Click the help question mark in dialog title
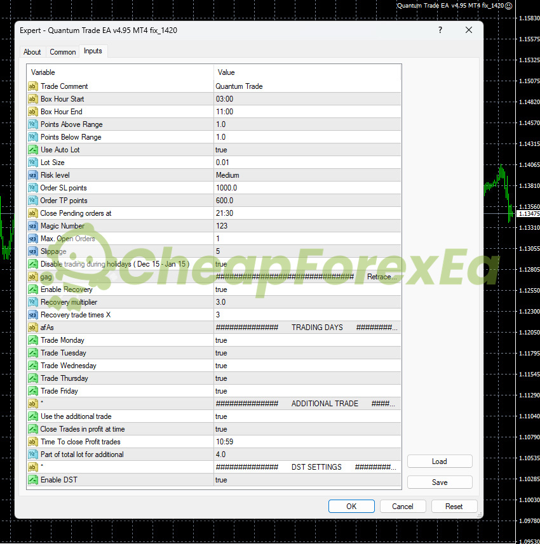 [x=440, y=30]
